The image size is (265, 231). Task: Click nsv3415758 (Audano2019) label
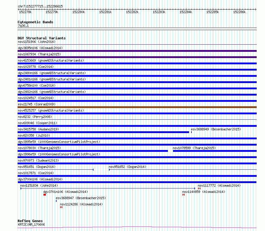coord(38,129)
